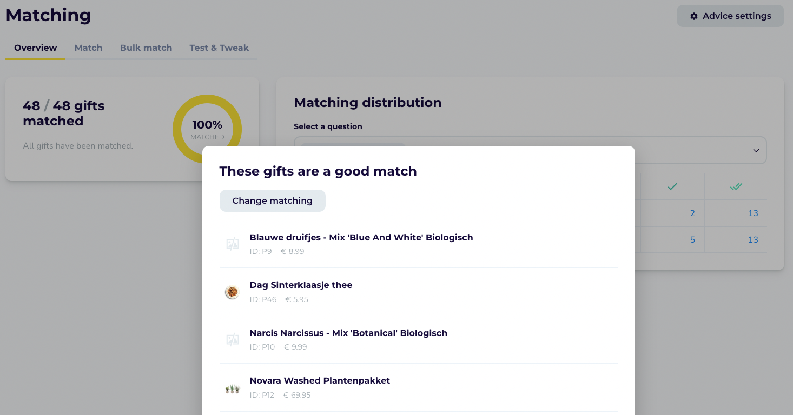Screen dimensions: 793x415
Task: Click the single checkmark column icon
Action: [x=672, y=186]
